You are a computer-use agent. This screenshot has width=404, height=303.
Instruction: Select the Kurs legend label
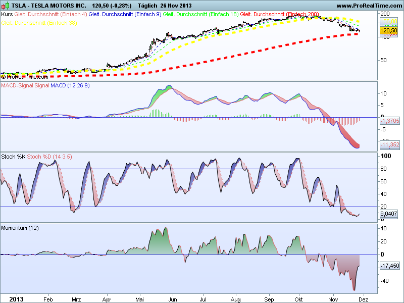click(7, 15)
